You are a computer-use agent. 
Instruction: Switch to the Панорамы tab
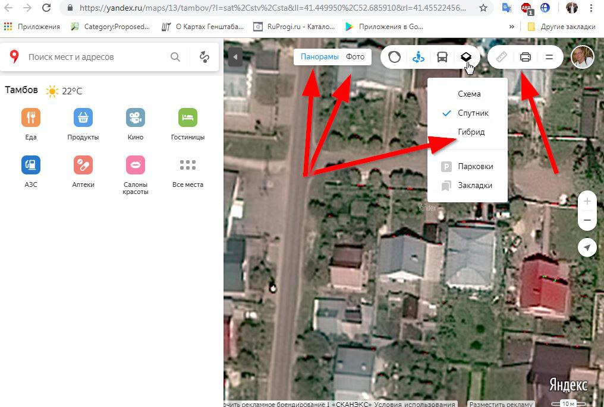(x=320, y=57)
